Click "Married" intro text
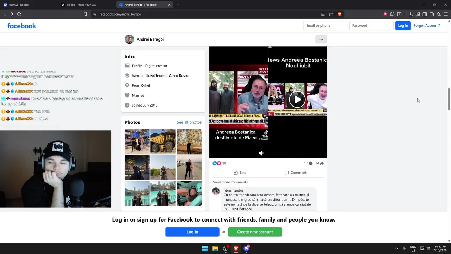This screenshot has height=254, width=451. (x=138, y=95)
